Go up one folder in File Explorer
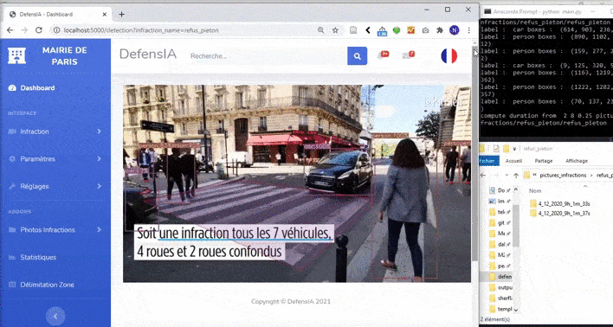 coord(516,176)
